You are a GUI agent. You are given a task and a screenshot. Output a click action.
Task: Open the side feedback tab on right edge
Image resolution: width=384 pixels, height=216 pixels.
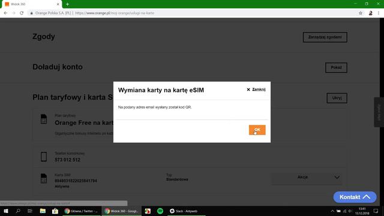(x=379, y=112)
